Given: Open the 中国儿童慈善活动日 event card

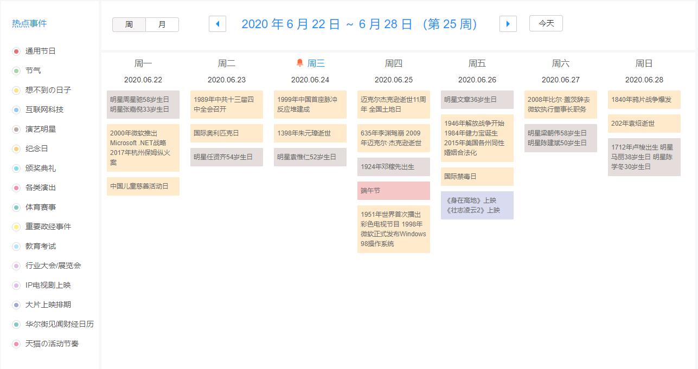Looking at the screenshot, I should [x=143, y=186].
